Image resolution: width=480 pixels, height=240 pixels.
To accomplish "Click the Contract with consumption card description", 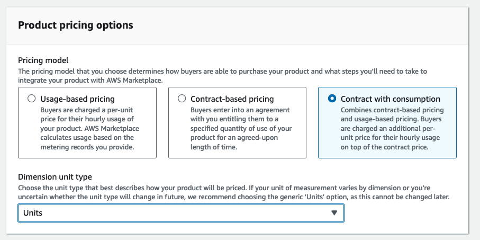I will click(x=391, y=128).
